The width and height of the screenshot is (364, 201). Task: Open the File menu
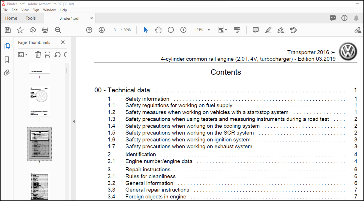(5, 10)
